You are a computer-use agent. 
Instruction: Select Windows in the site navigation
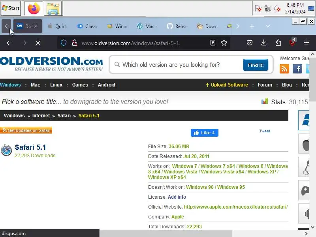pyautogui.click(x=10, y=85)
